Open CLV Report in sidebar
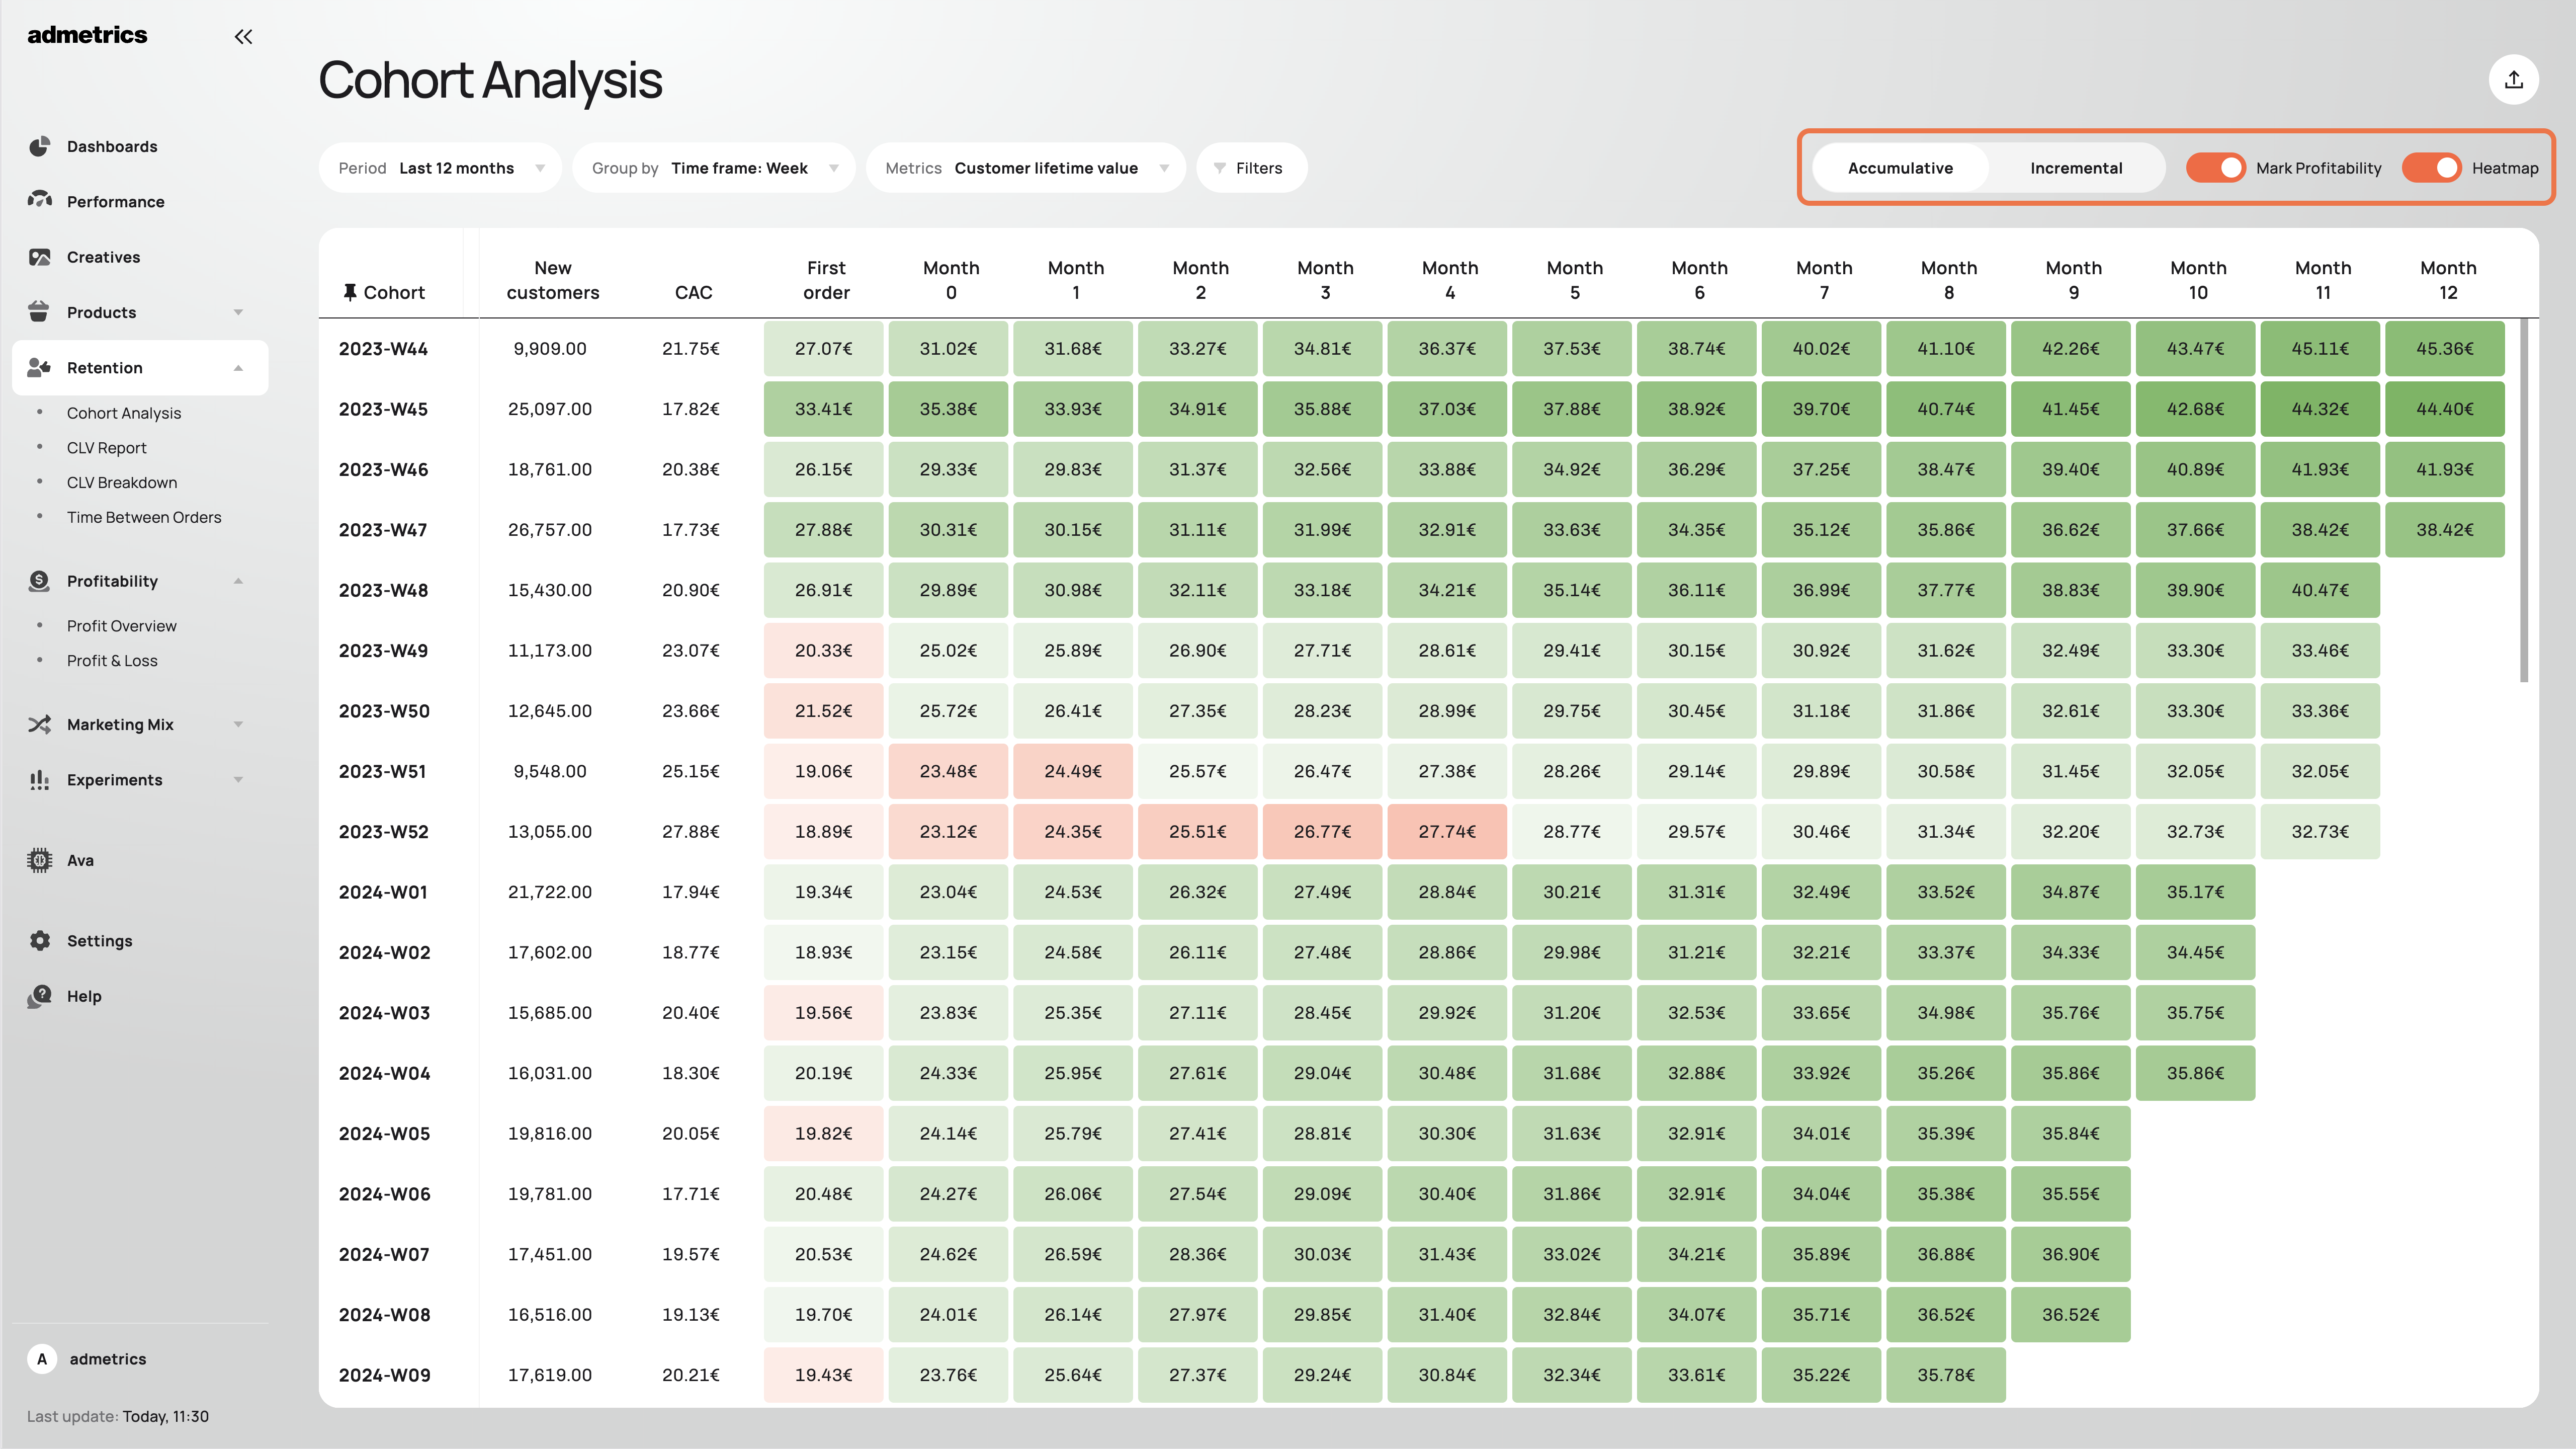2576x1449 pixels. pyautogui.click(x=106, y=447)
